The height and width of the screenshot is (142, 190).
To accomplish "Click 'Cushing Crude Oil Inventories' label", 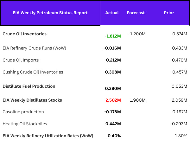I will point(33,72).
